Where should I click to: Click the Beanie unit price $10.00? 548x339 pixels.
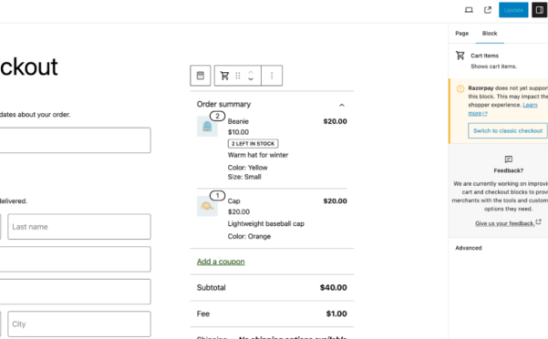[238, 132]
